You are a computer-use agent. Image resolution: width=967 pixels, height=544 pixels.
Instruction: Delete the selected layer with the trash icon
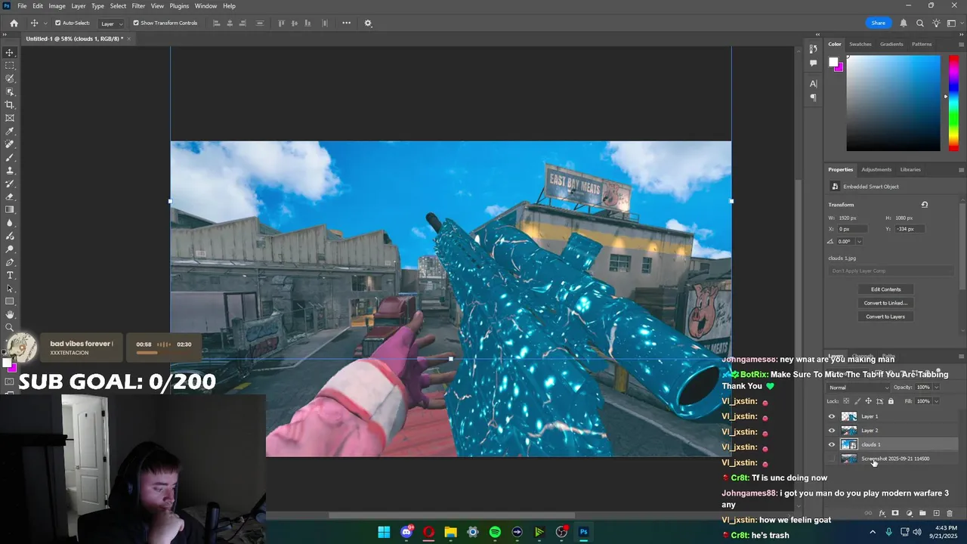point(950,513)
